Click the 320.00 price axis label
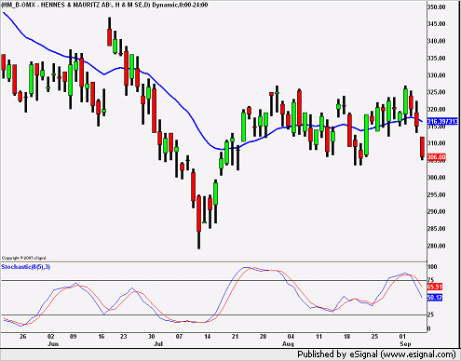Image resolution: width=461 pixels, height=361 pixels. pyautogui.click(x=436, y=109)
